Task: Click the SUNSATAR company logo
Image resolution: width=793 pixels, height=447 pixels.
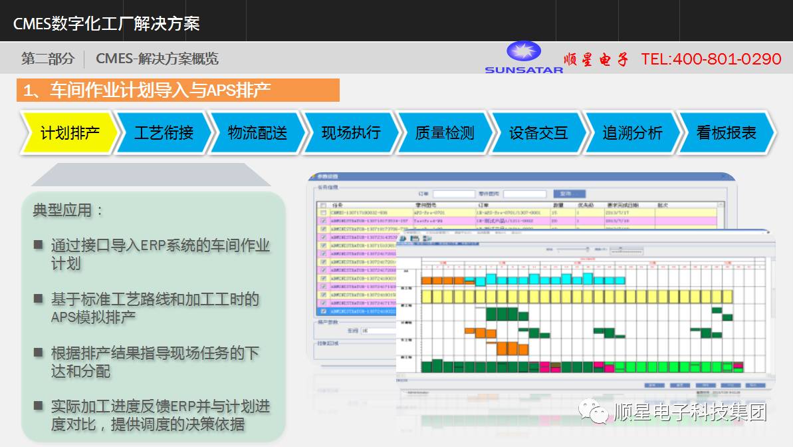Action: (523, 57)
